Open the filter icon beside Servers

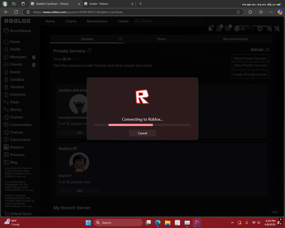[x=120, y=39]
